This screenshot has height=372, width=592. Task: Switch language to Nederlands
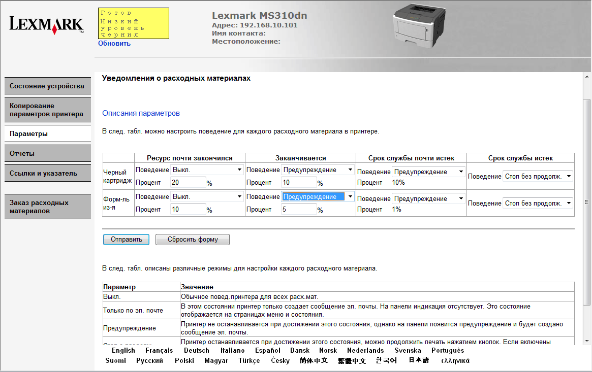[365, 351]
